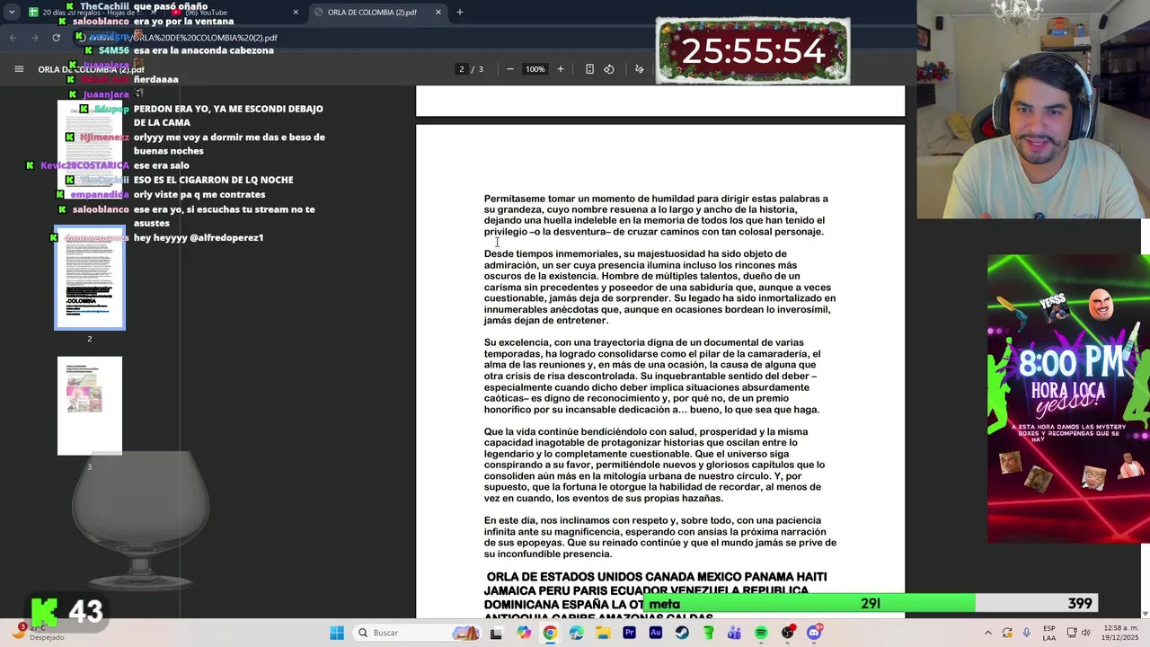Click the heading 'ORLA DE ESTADOS UNIDOS CANADA'
This screenshot has width=1150, height=647.
click(x=656, y=596)
